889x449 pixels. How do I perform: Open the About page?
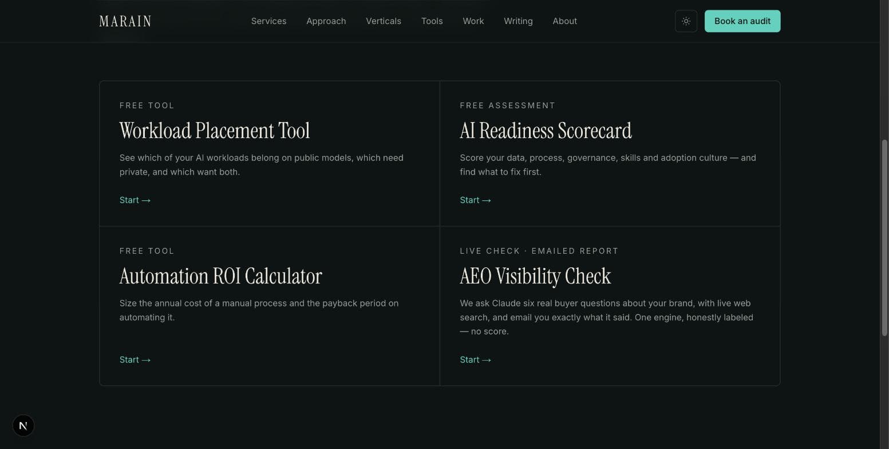pos(564,21)
